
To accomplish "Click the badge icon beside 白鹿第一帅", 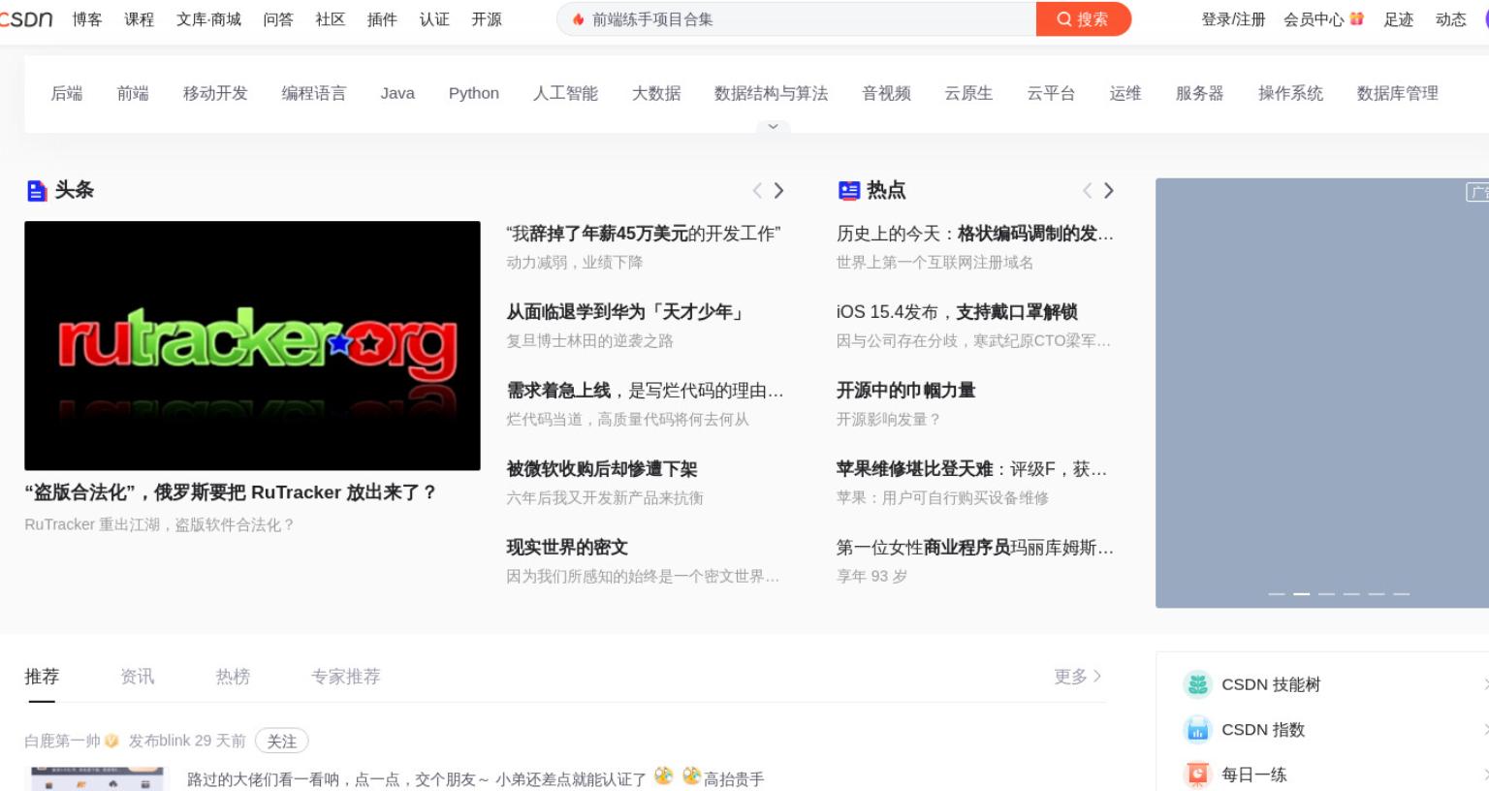I will click(111, 742).
